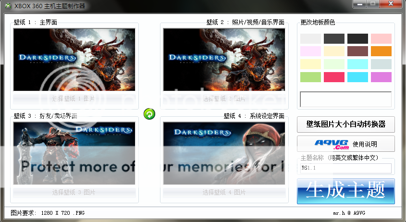Select the black color swatch

[357, 39]
